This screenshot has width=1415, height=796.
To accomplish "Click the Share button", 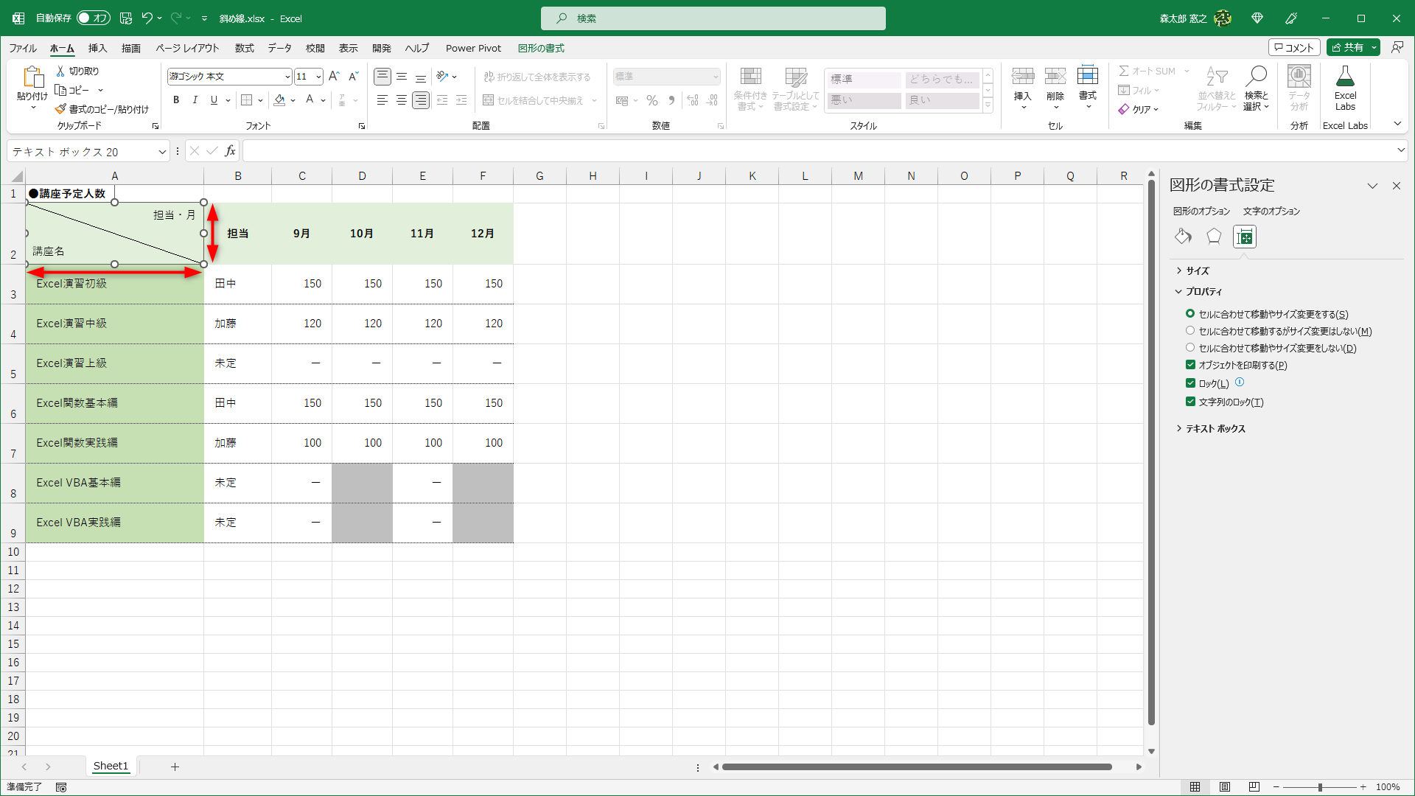I will (1347, 47).
